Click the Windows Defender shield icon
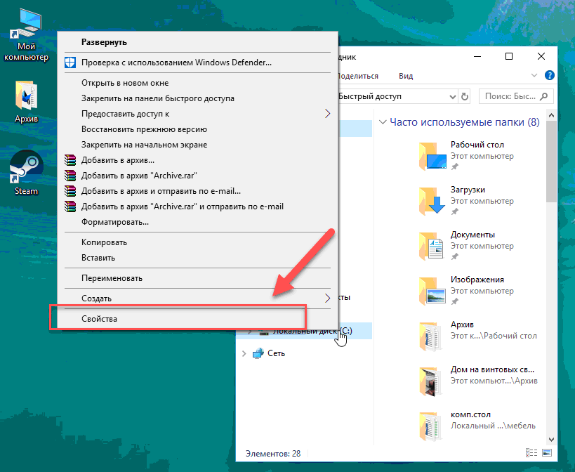The width and height of the screenshot is (575, 472). (70, 63)
